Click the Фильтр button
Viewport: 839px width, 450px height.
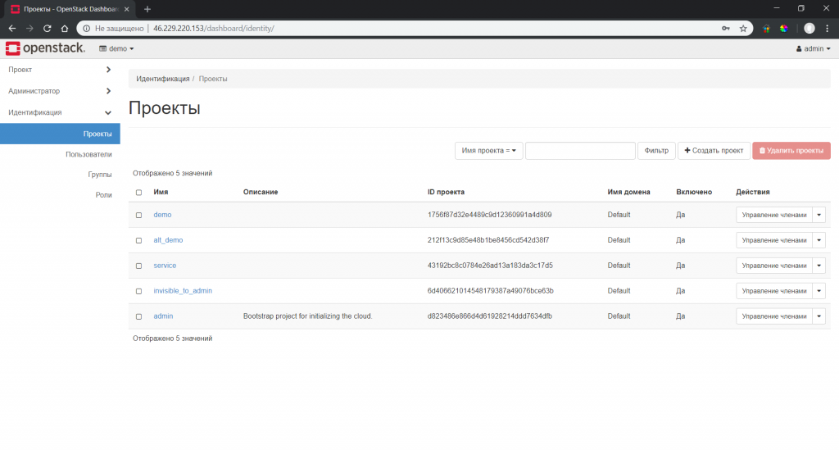click(656, 151)
